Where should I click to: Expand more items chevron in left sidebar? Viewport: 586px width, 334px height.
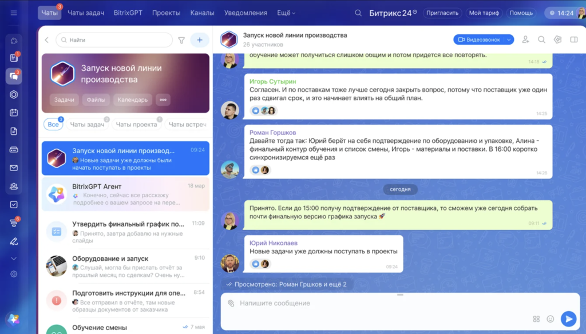click(x=14, y=259)
